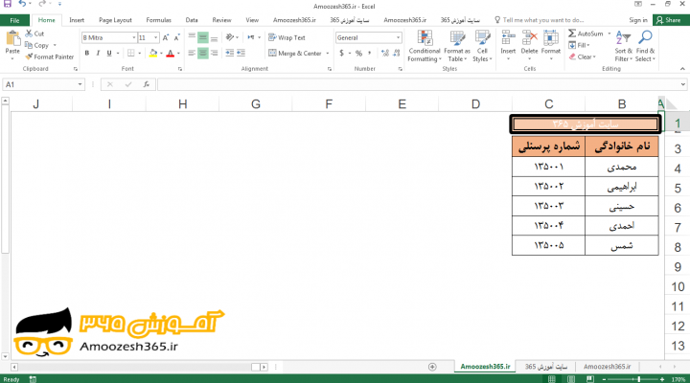
Task: Click the Comma Style icon
Action: pos(370,54)
